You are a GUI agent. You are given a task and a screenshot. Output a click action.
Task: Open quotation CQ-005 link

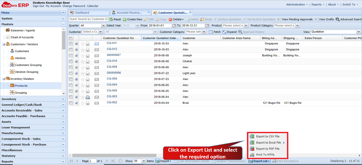pyautogui.click(x=112, y=90)
